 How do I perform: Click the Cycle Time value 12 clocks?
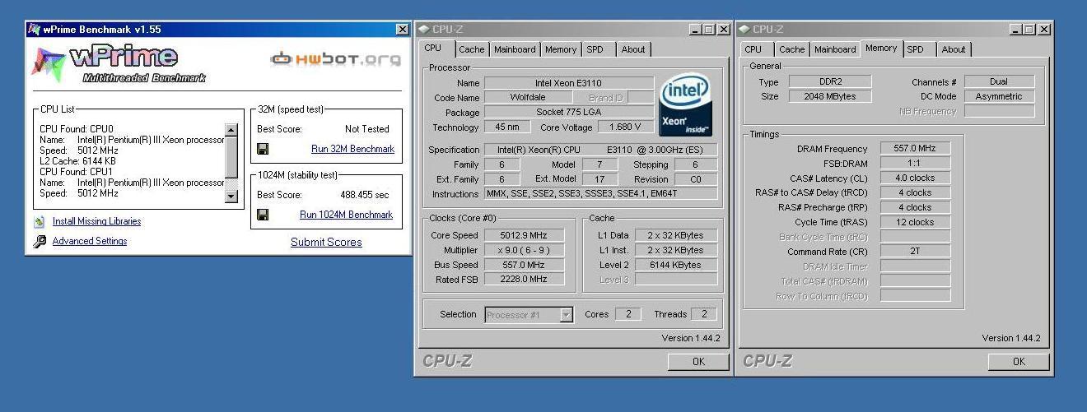[x=915, y=222]
